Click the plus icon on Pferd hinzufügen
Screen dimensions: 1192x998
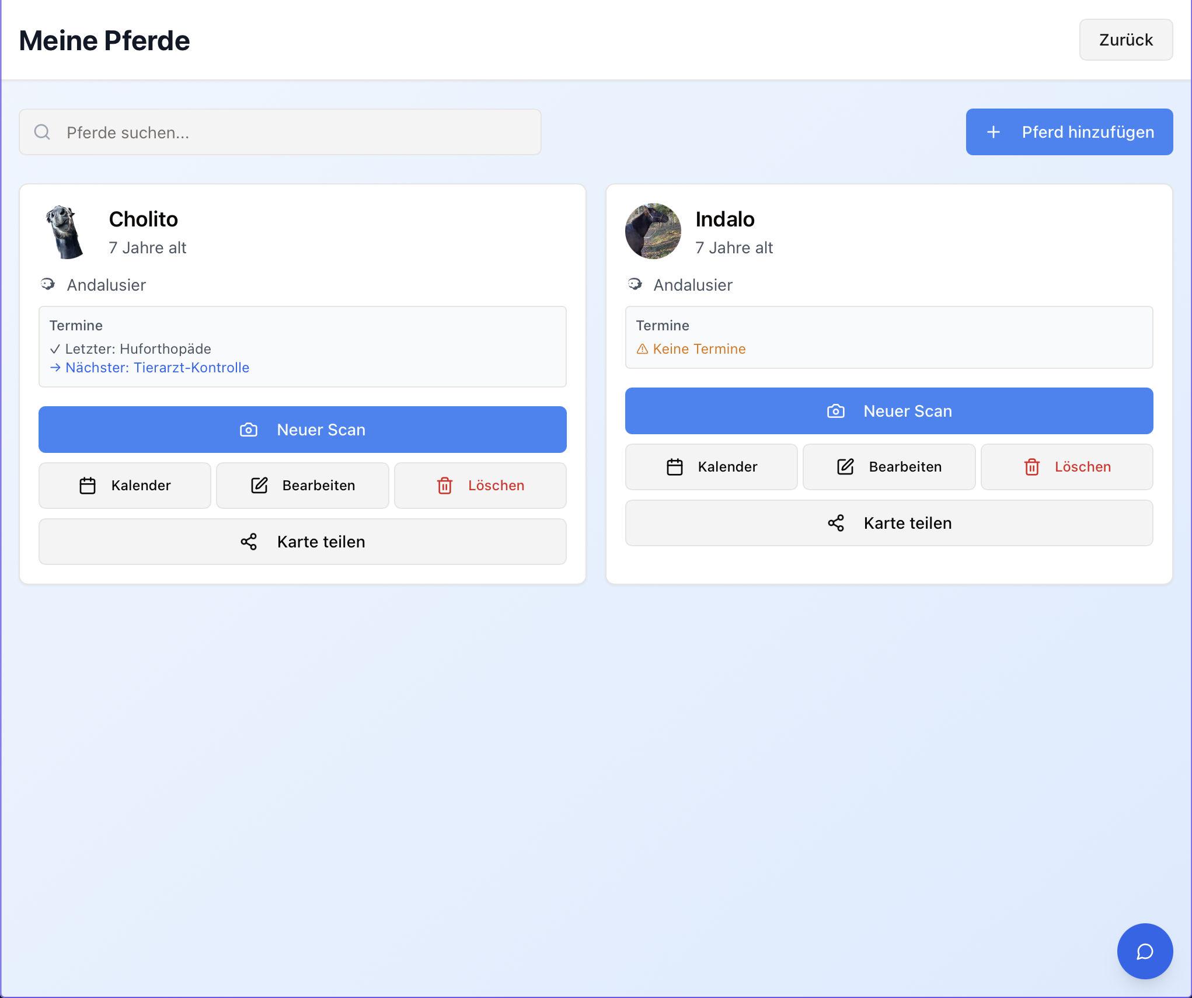tap(993, 132)
